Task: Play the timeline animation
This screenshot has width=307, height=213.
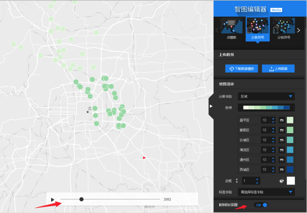Action: click(x=52, y=200)
